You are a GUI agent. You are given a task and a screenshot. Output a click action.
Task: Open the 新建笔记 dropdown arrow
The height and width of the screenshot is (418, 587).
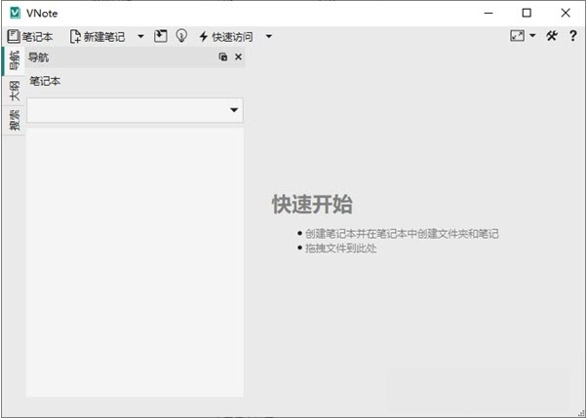click(140, 36)
